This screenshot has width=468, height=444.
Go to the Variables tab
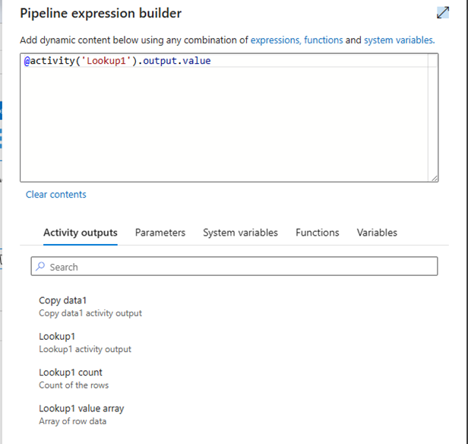click(377, 233)
